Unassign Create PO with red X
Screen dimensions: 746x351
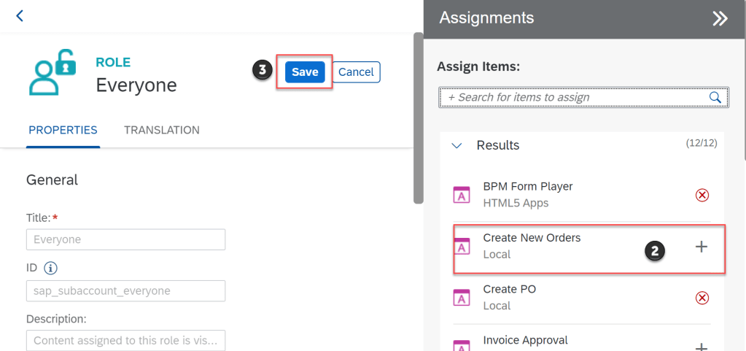click(702, 298)
